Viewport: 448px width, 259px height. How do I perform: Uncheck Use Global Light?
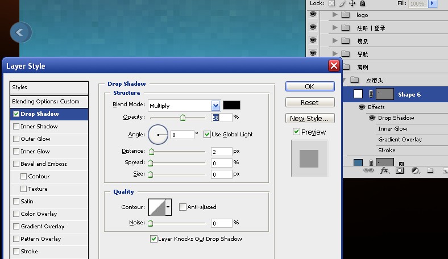tap(207, 134)
